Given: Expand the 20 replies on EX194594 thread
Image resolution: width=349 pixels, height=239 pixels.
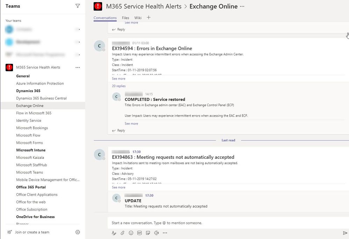Looking at the screenshot, I should pos(119,86).
